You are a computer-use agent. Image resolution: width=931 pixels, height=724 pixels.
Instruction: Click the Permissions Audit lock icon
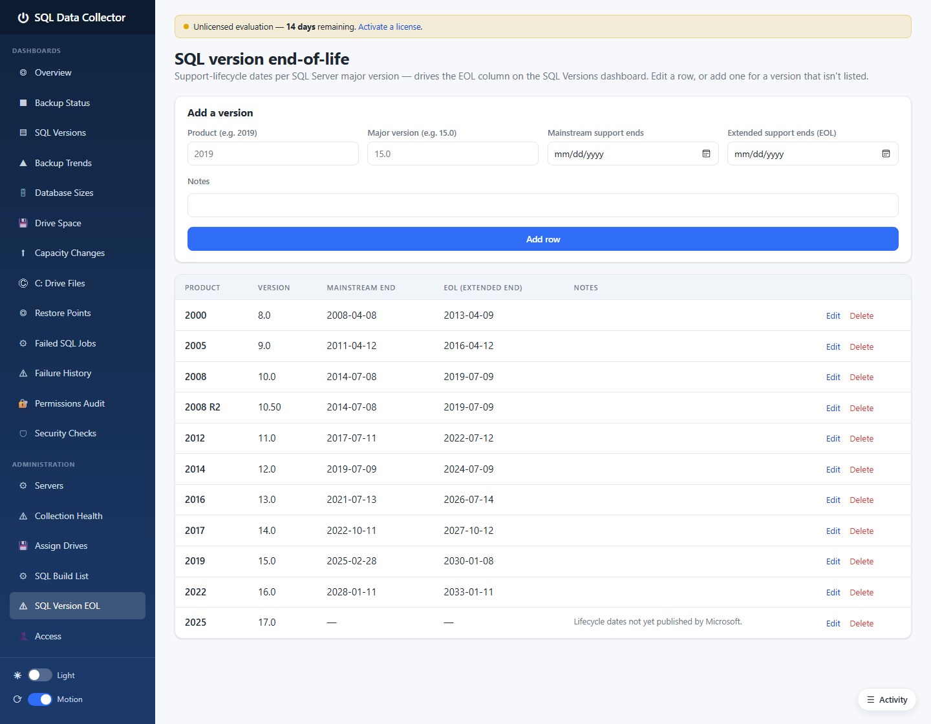[23, 403]
